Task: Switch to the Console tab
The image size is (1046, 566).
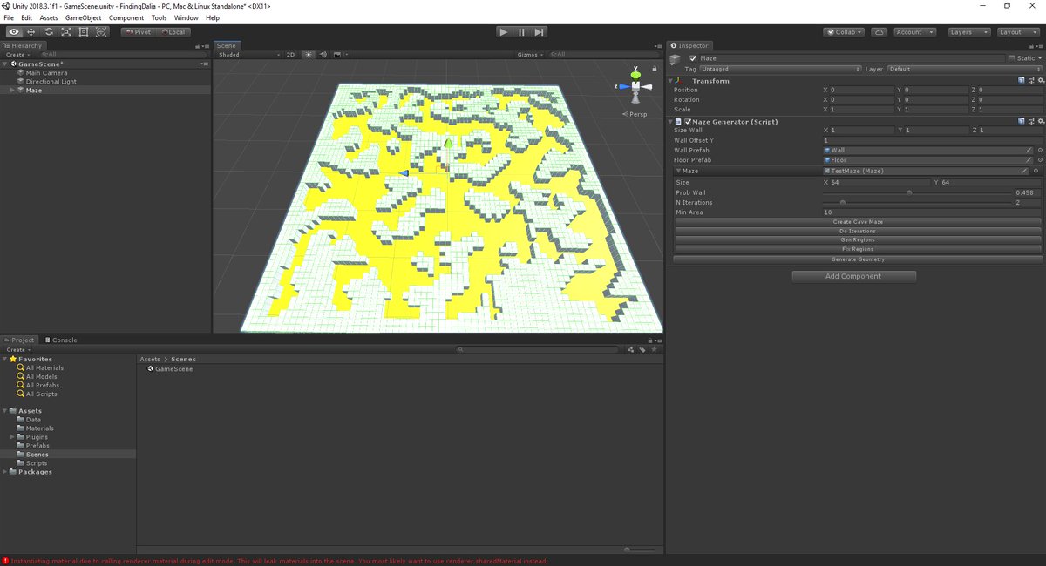Action: pos(61,340)
